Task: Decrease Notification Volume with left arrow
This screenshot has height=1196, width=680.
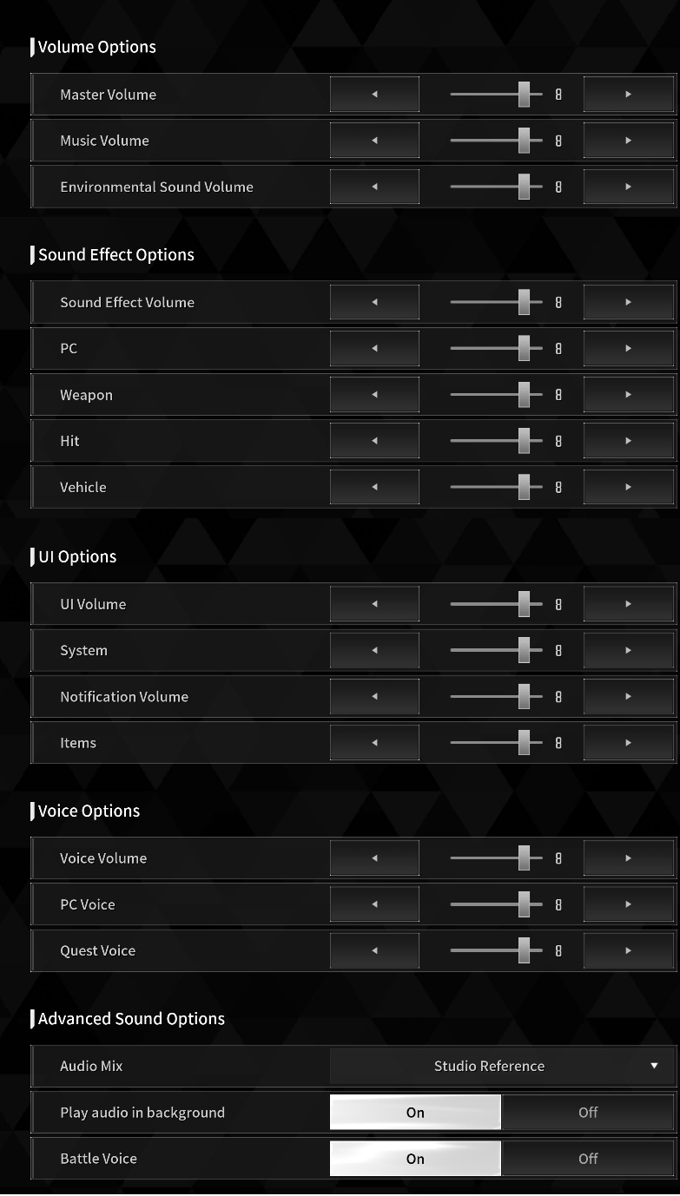Action: [x=374, y=696]
